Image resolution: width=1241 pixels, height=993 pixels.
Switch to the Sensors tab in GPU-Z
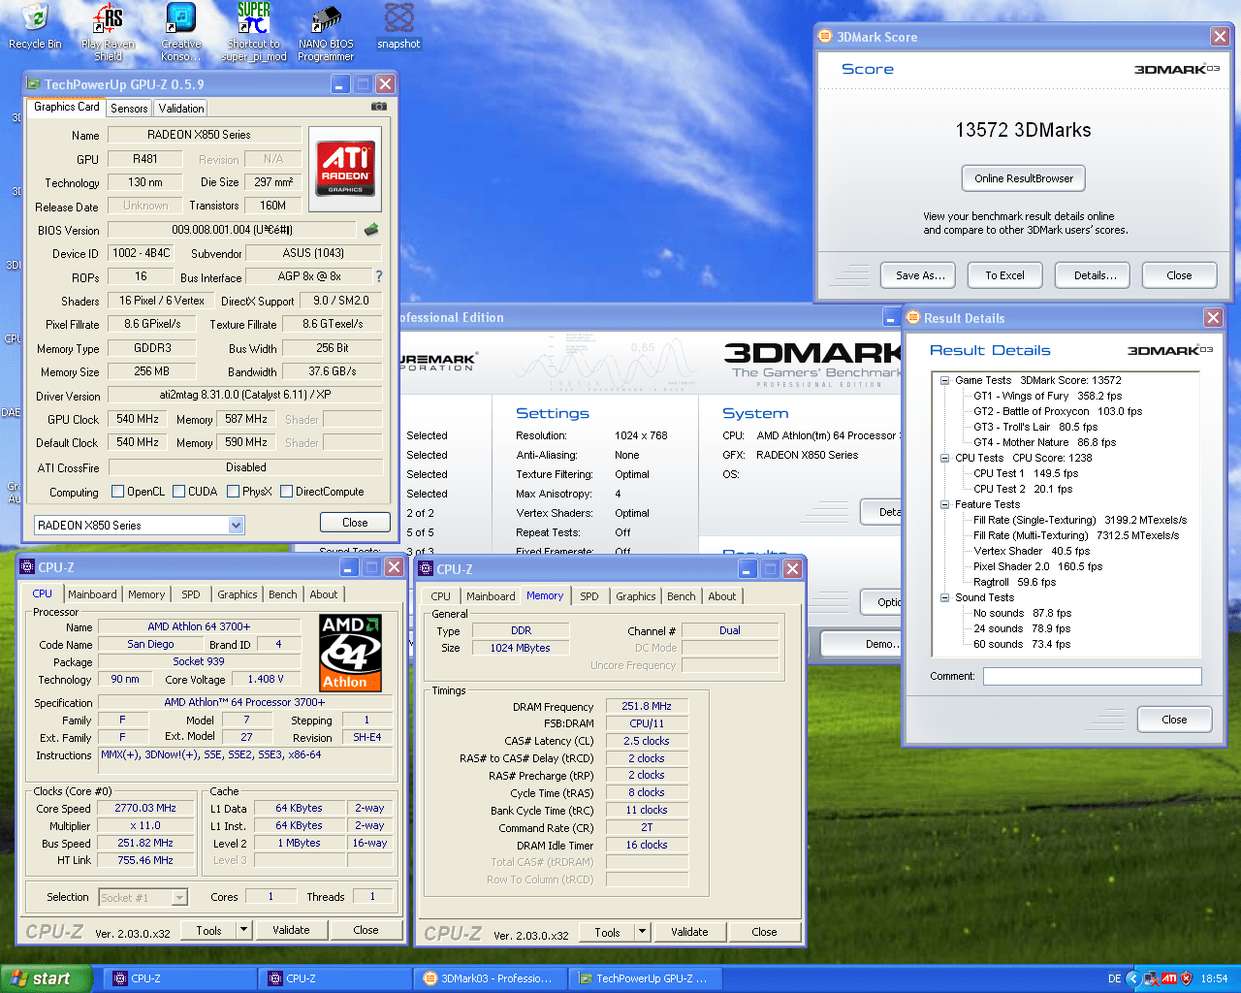coord(129,109)
